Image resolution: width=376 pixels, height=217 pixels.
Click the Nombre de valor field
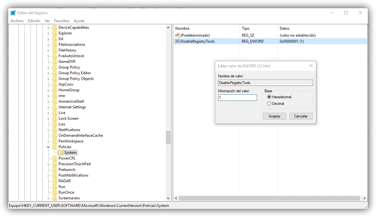click(266, 83)
